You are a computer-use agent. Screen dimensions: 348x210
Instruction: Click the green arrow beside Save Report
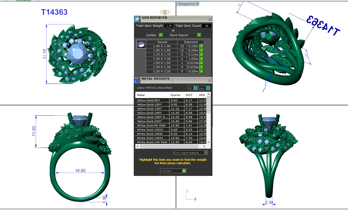coord(199,35)
